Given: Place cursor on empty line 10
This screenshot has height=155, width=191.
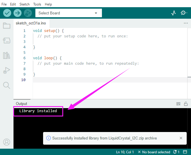Looking at the screenshot, I should pyautogui.click(x=110, y=80).
